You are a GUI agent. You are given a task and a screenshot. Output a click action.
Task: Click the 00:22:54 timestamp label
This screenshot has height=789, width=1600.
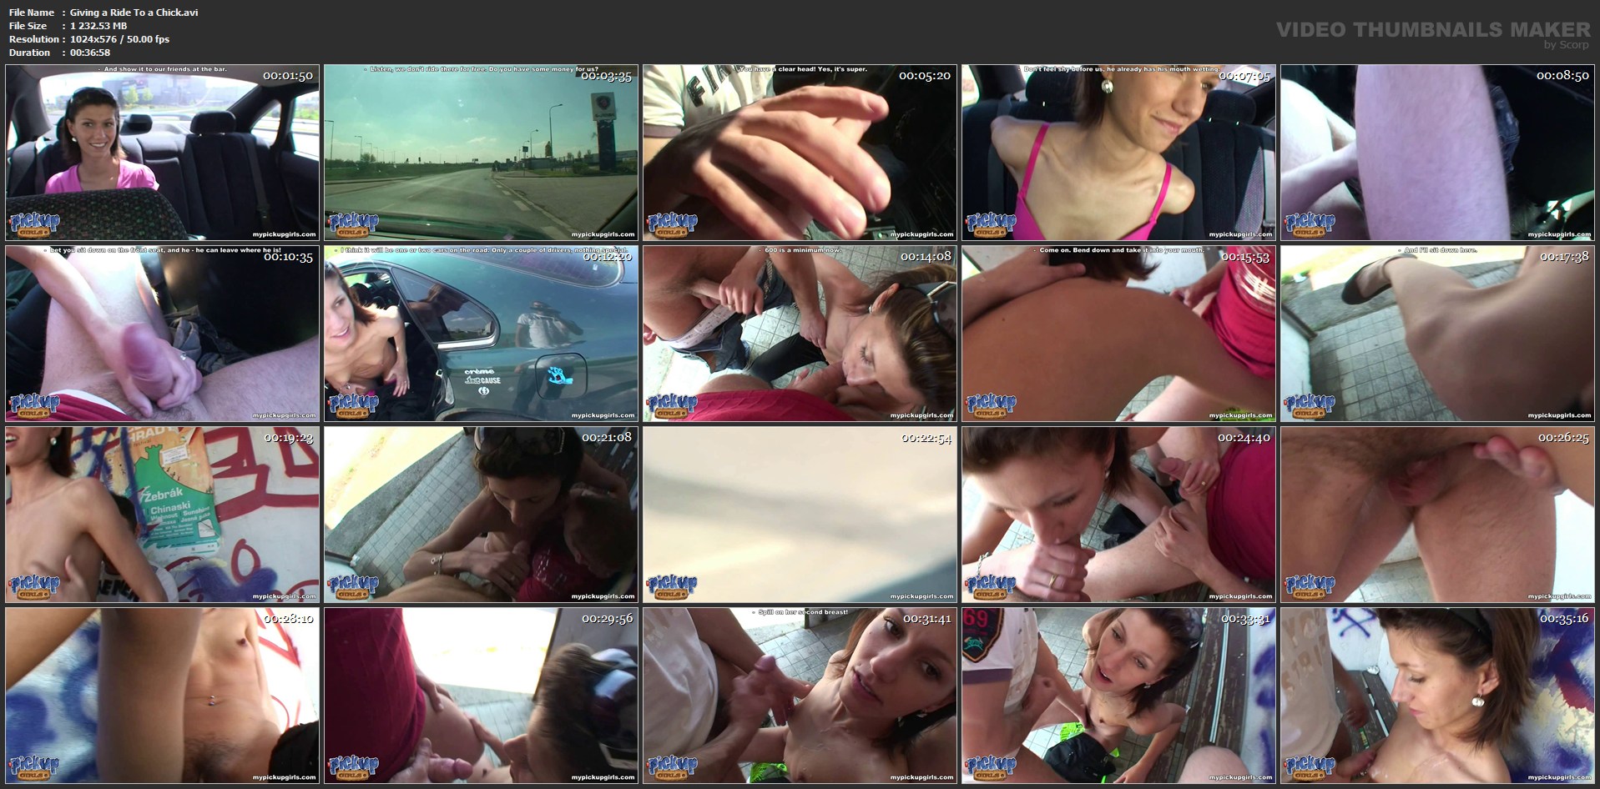[x=926, y=438]
